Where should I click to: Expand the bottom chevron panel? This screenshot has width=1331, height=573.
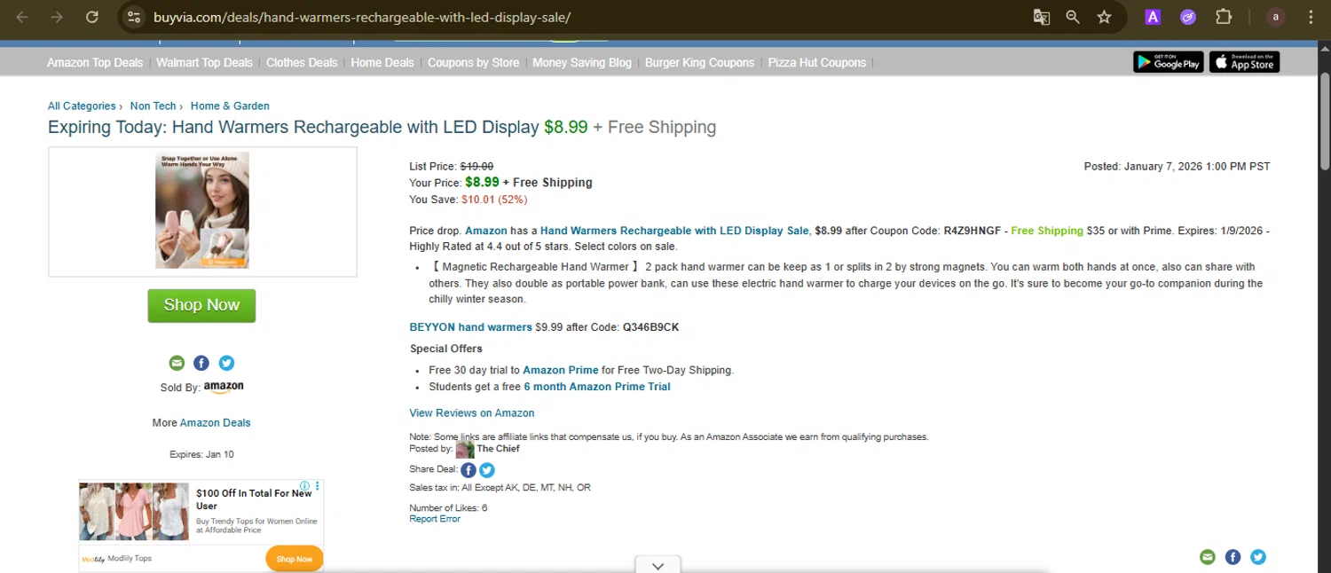658,565
